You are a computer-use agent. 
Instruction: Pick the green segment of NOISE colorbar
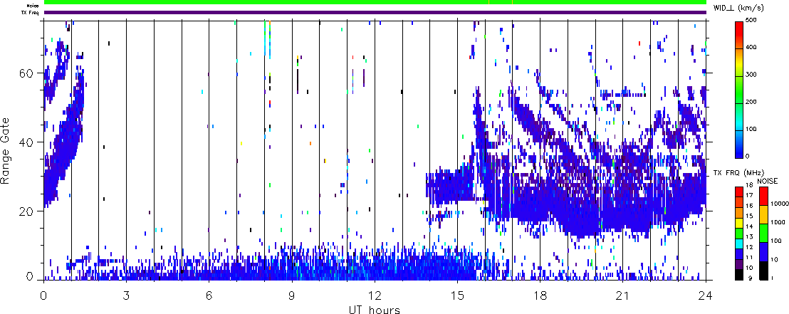click(x=763, y=233)
